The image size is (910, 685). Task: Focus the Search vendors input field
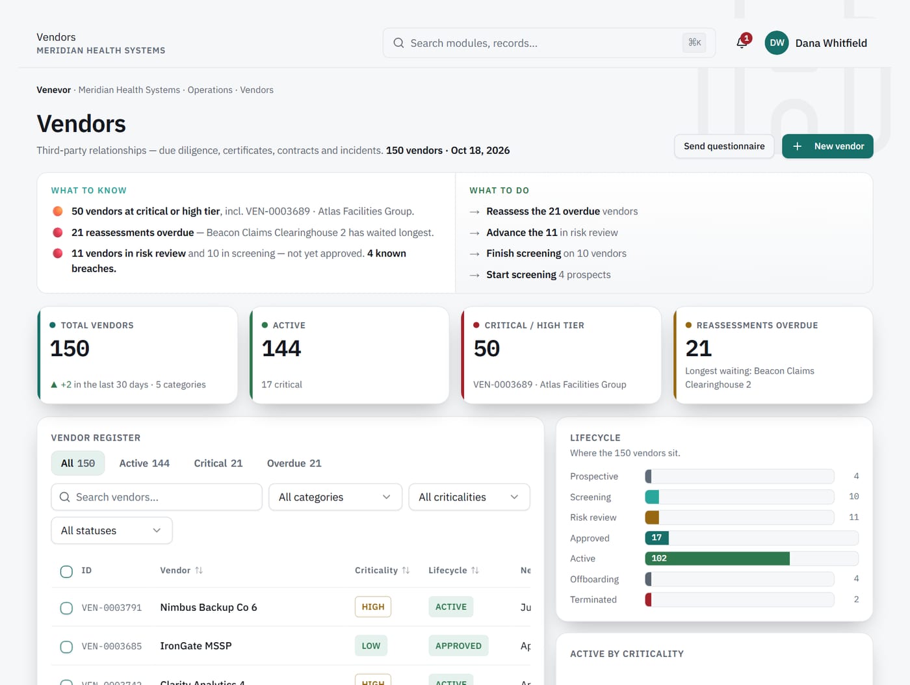click(157, 497)
